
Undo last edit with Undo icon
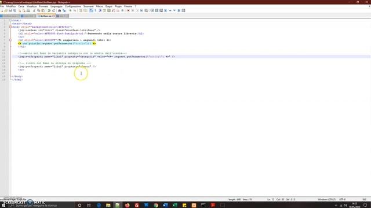(49, 10)
